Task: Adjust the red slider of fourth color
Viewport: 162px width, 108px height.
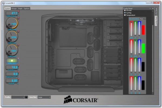Action: 131,84
